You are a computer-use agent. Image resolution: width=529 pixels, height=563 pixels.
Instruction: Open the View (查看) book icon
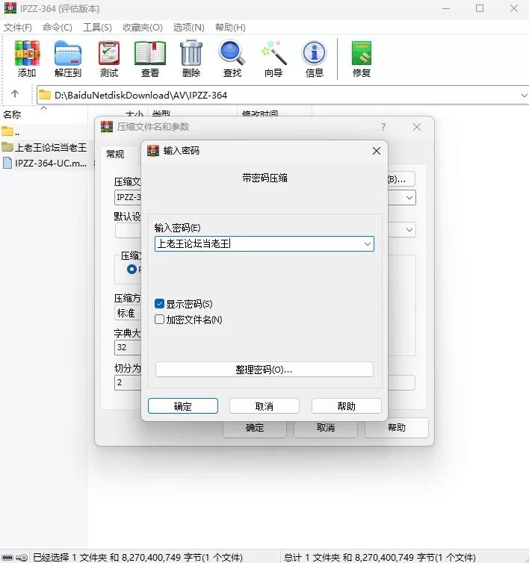[150, 59]
